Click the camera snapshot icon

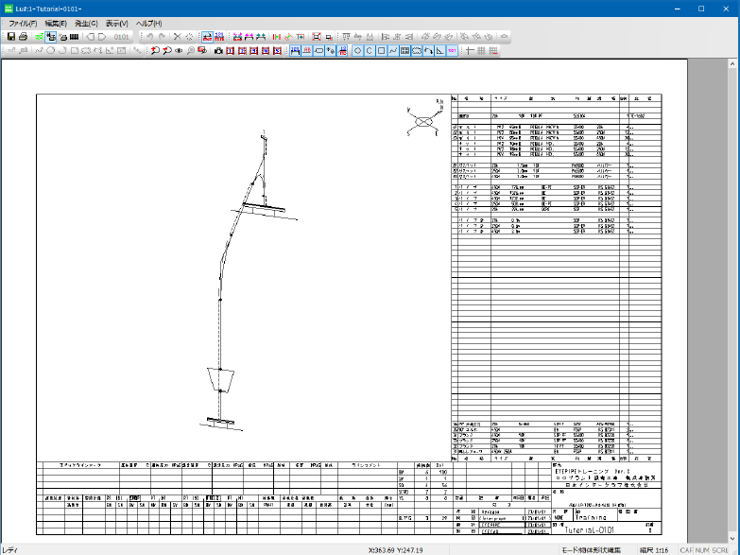coord(218,50)
